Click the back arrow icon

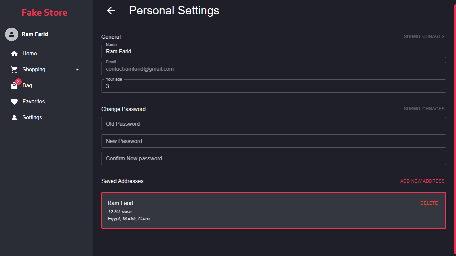(x=111, y=11)
